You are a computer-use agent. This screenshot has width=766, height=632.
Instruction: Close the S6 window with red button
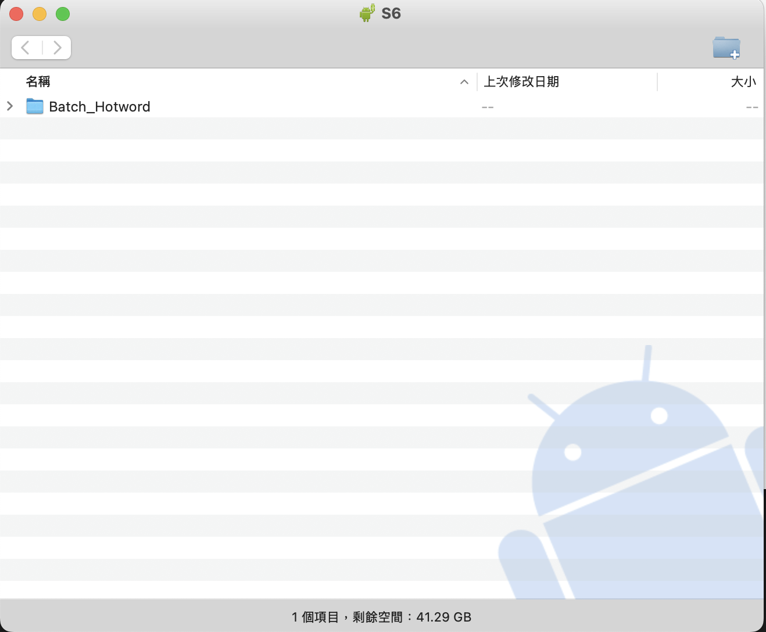point(16,14)
